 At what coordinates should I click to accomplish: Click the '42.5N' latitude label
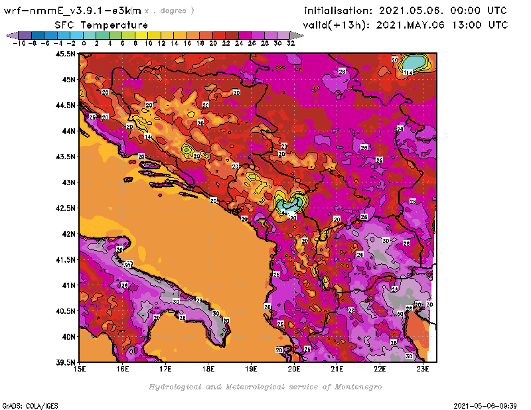coord(65,208)
